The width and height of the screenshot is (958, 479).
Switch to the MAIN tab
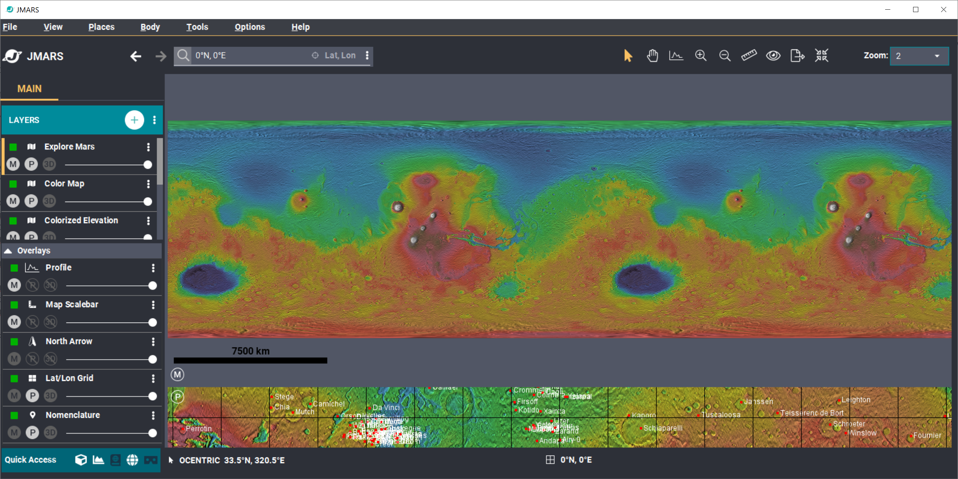click(29, 88)
